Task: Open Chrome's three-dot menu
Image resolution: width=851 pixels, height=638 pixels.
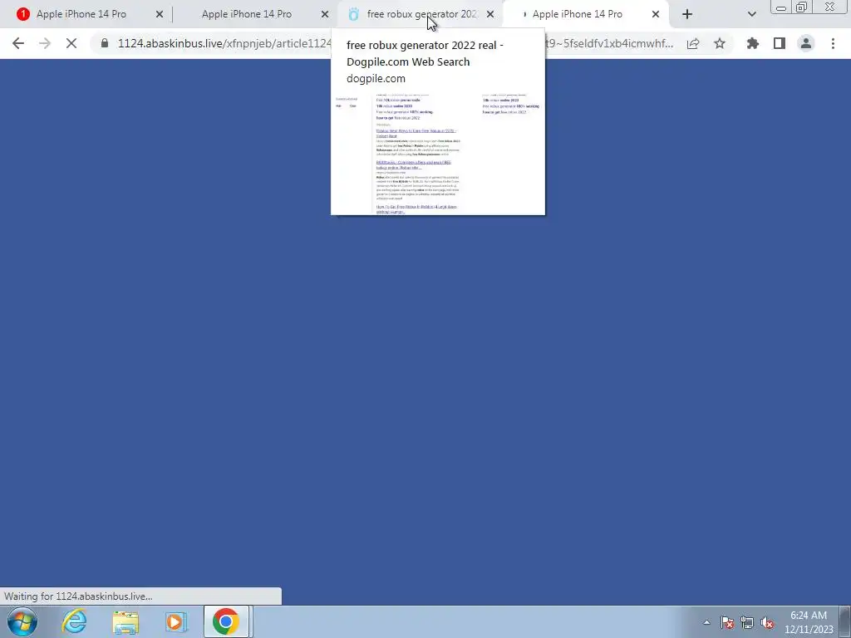Action: pyautogui.click(x=833, y=43)
